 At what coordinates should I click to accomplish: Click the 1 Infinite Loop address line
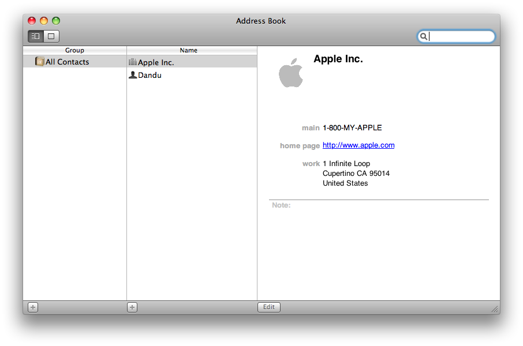pyautogui.click(x=346, y=164)
